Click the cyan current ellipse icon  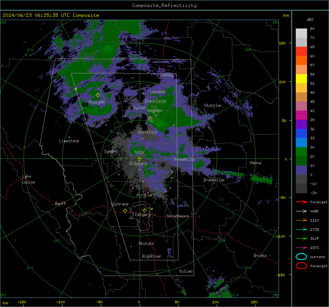click(301, 257)
